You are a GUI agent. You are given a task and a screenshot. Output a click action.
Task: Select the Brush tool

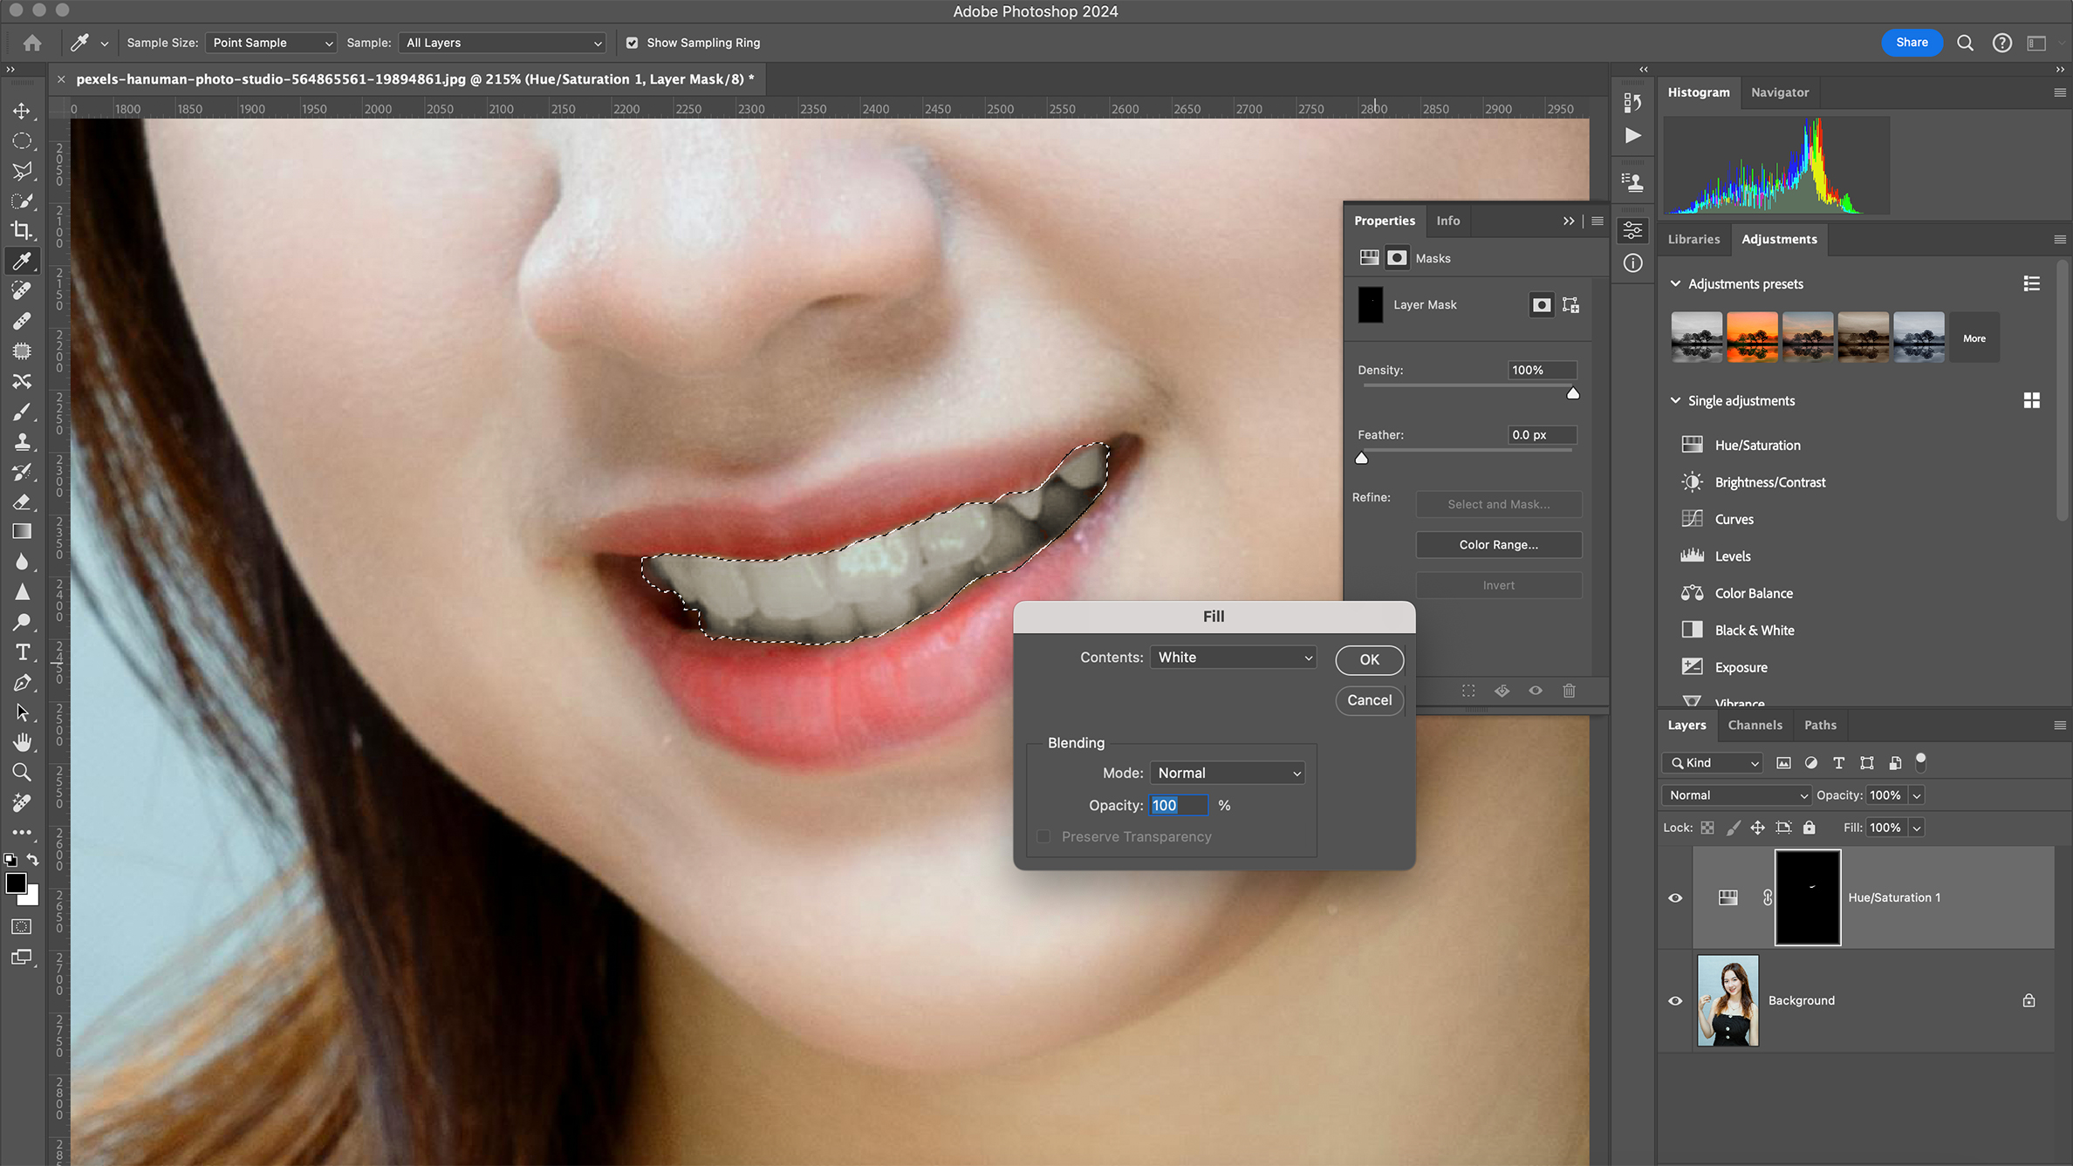[22, 411]
